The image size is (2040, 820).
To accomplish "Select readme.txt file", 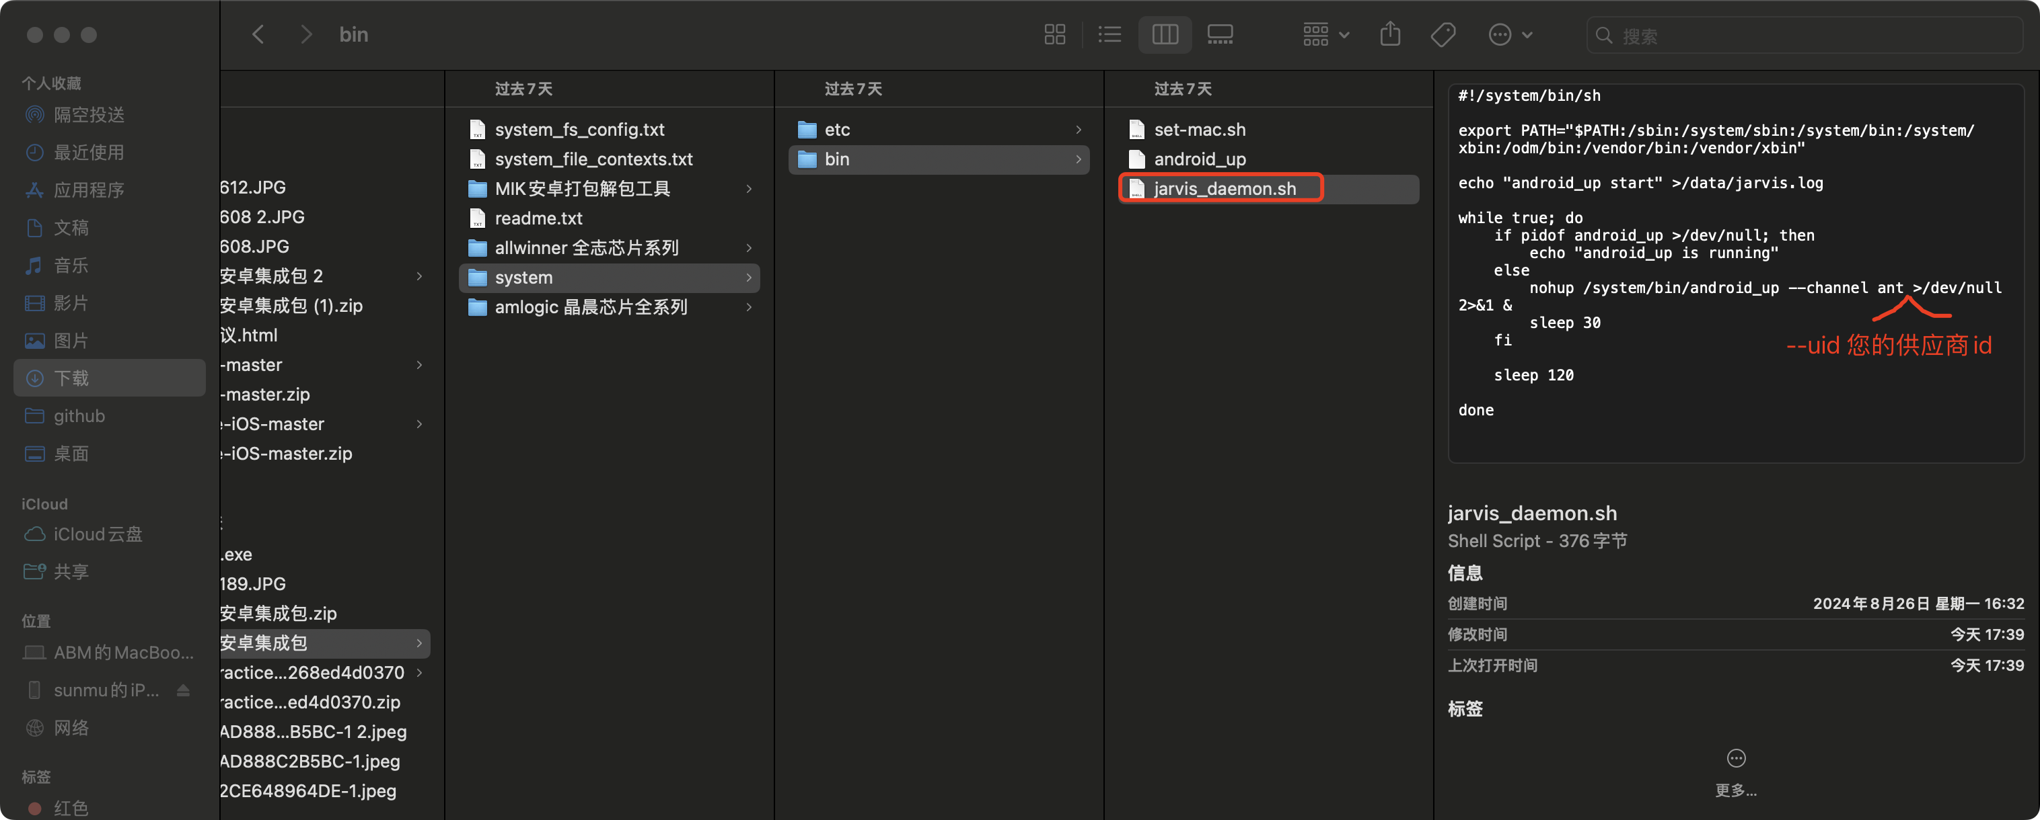I will (x=609, y=218).
